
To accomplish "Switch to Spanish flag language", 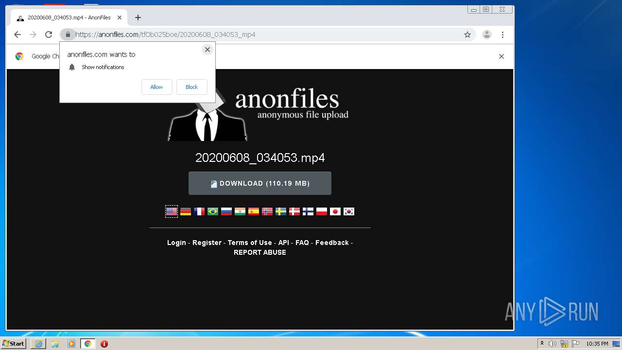I will click(254, 211).
